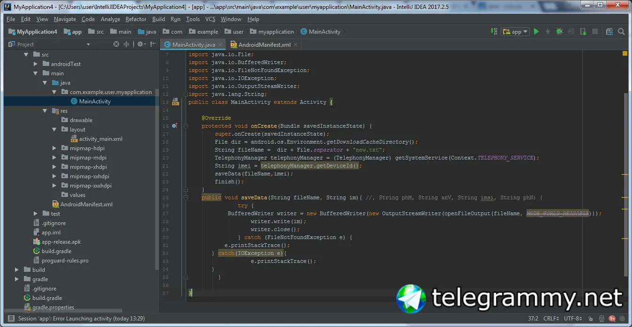Open the VCS menu
Image resolution: width=632 pixels, height=327 pixels.
point(210,19)
